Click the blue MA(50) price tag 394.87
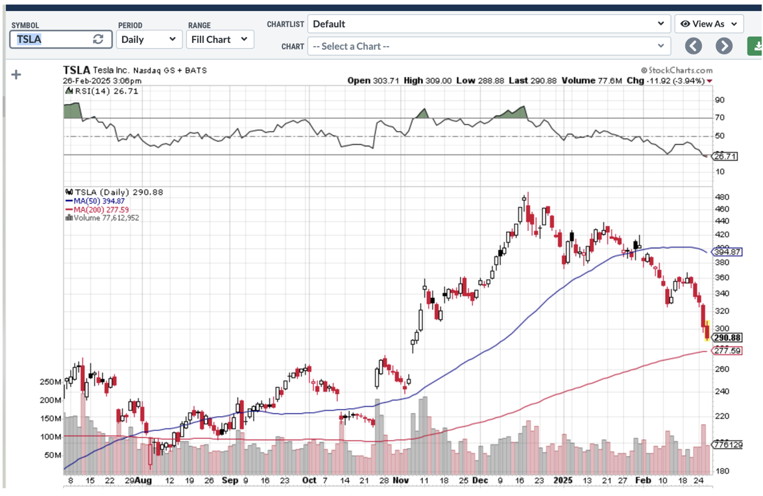The height and width of the screenshot is (496, 763). point(727,251)
